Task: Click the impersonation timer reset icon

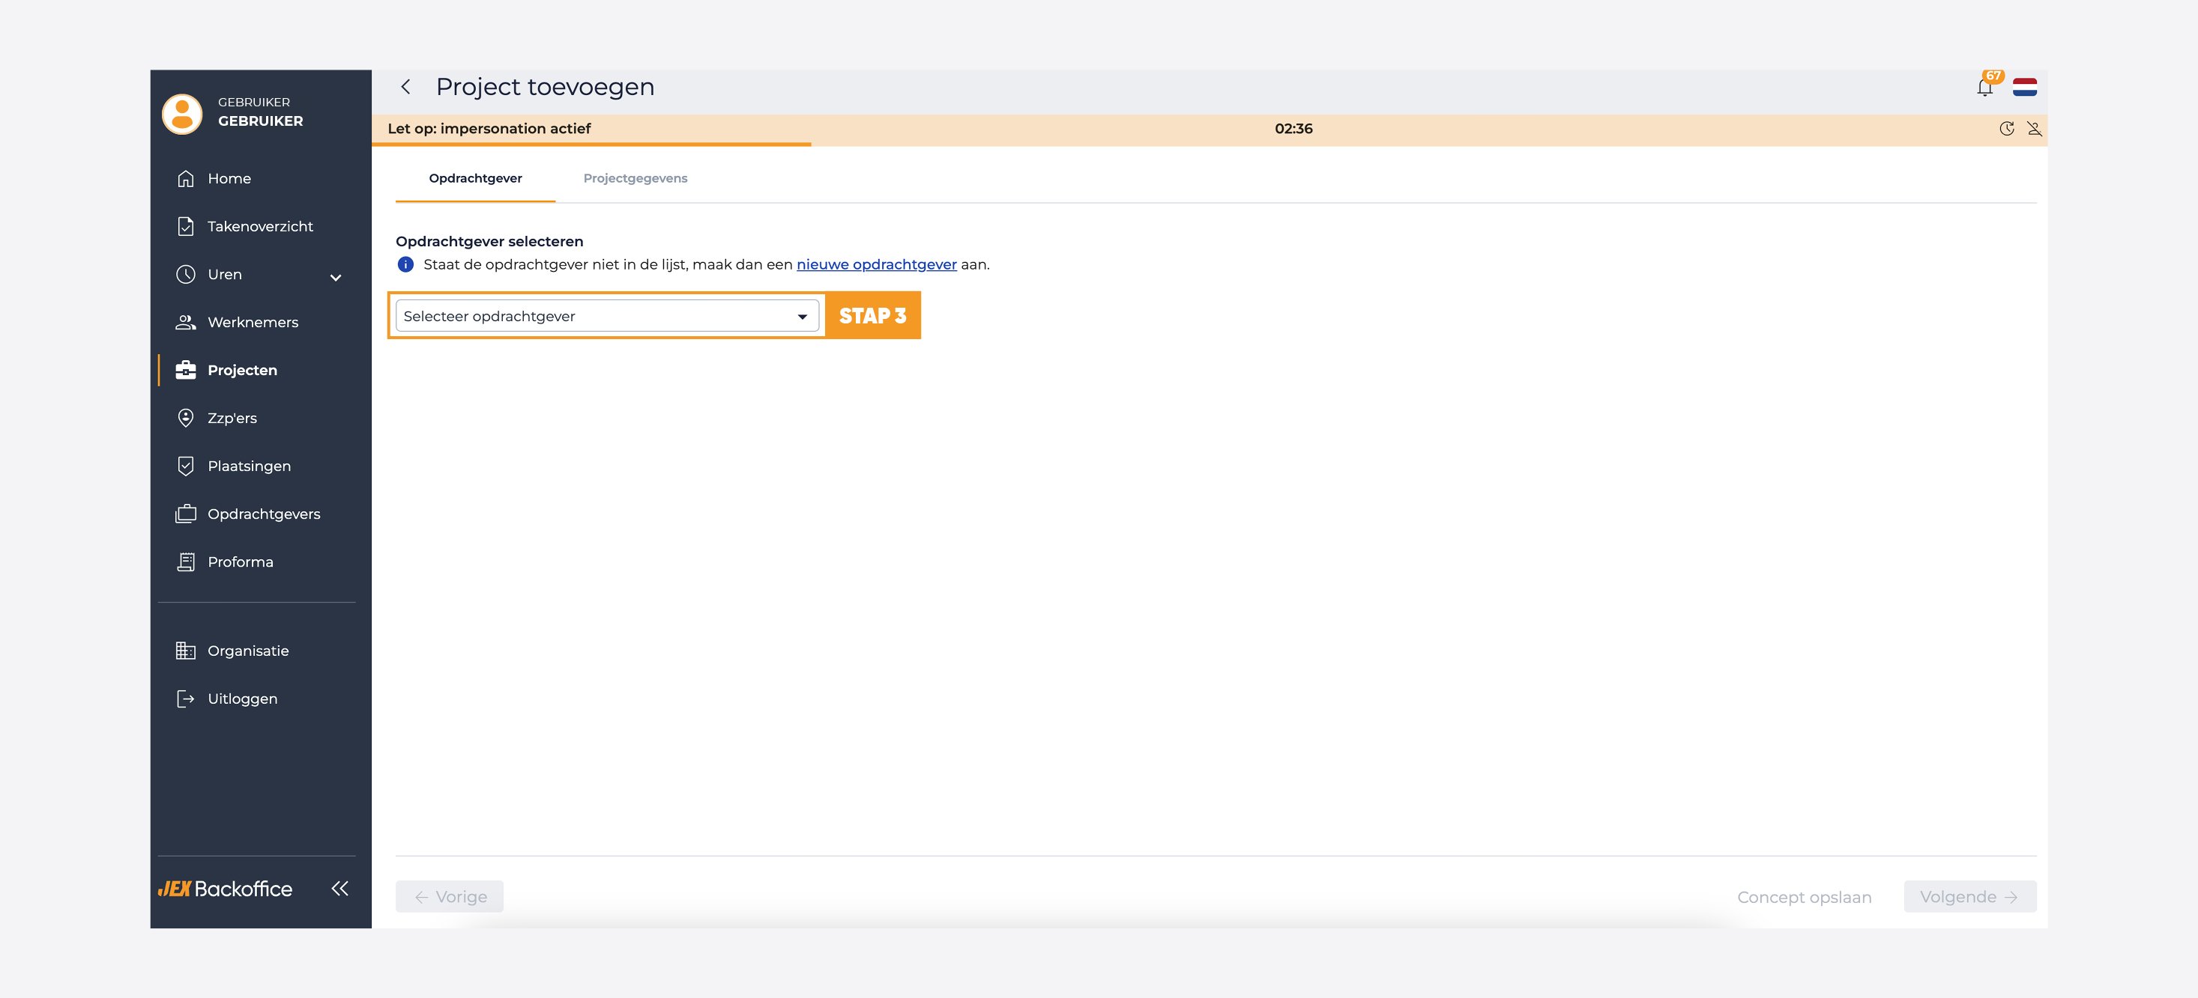Action: pyautogui.click(x=2007, y=129)
